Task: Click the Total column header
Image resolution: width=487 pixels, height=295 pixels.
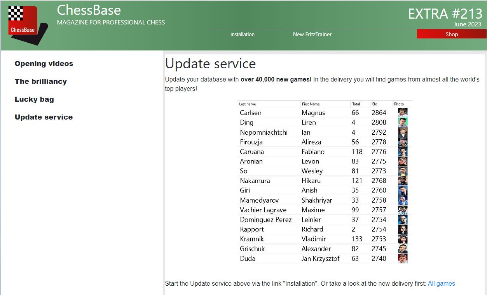Action: 356,104
